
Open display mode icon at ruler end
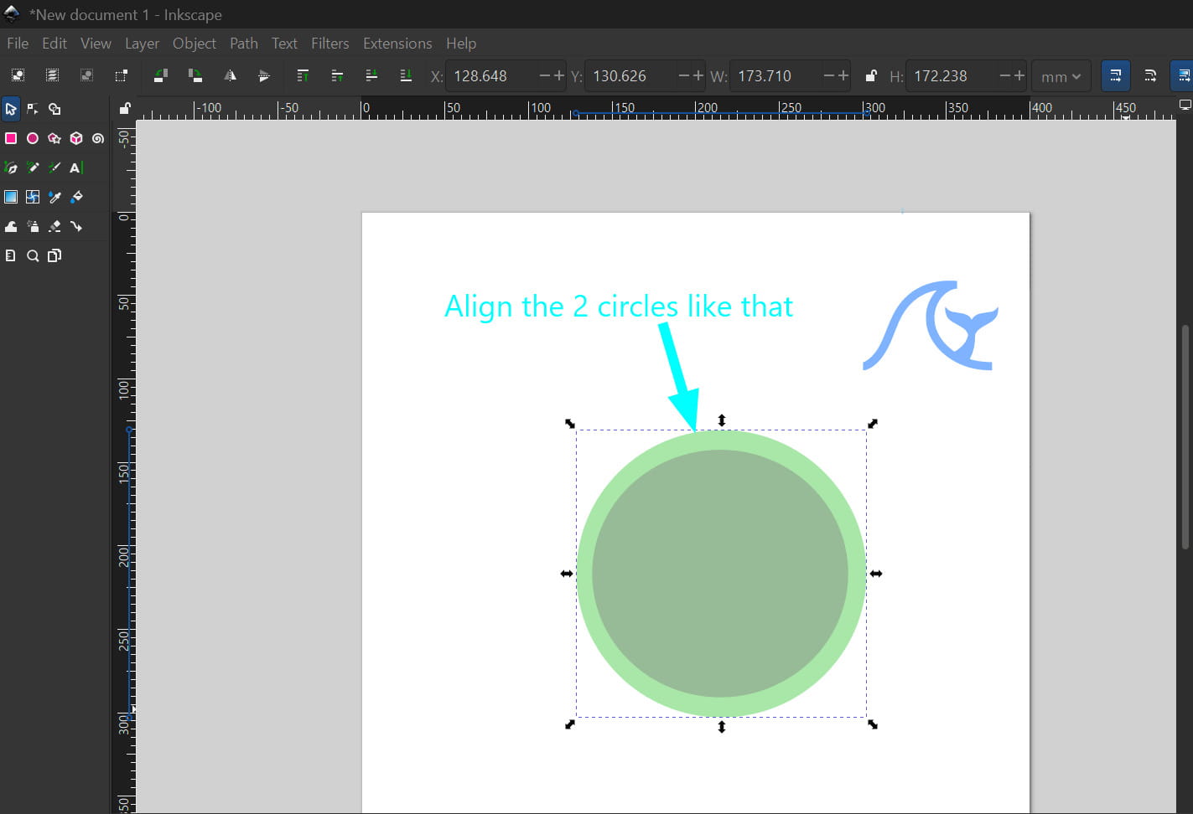[1185, 106]
